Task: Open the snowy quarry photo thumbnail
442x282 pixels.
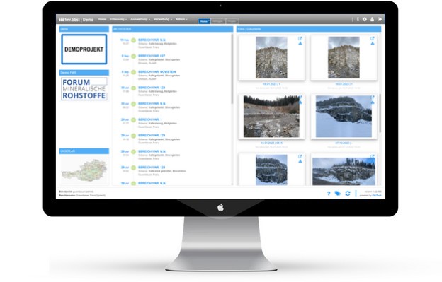Action: point(344,117)
